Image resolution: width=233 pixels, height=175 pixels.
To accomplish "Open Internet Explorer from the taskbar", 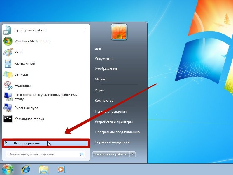I will pos(26,169).
